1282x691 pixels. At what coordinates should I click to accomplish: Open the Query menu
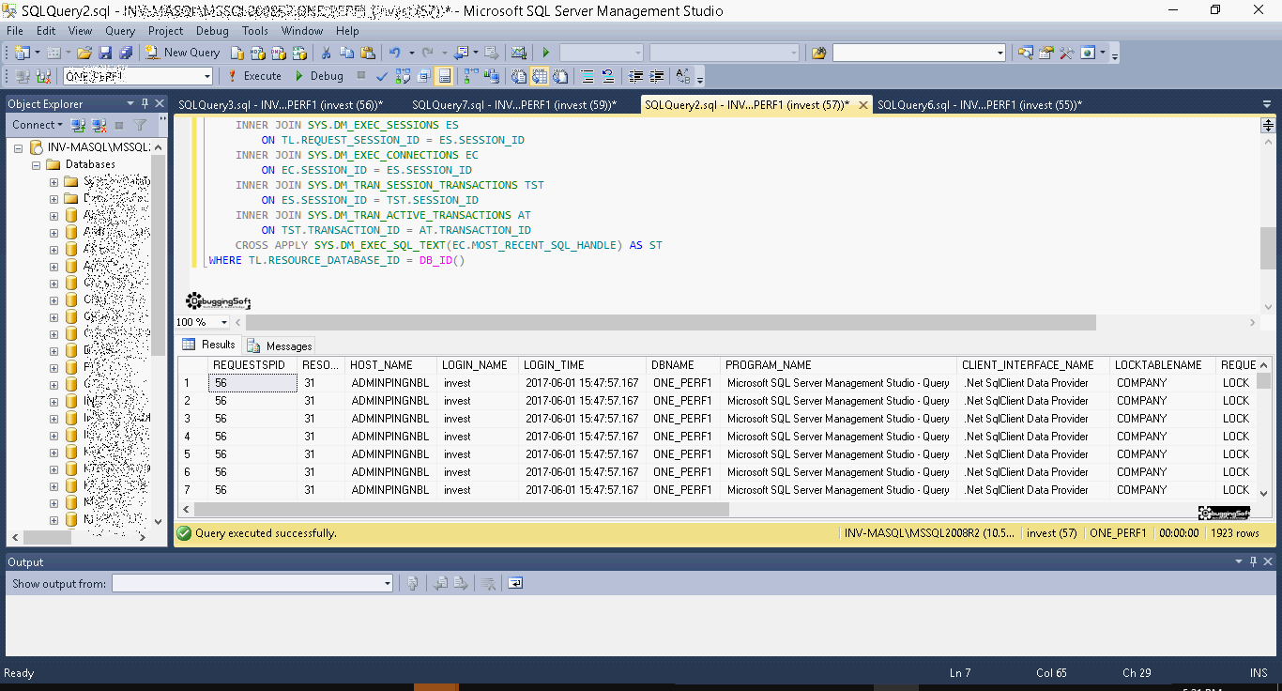coord(120,31)
